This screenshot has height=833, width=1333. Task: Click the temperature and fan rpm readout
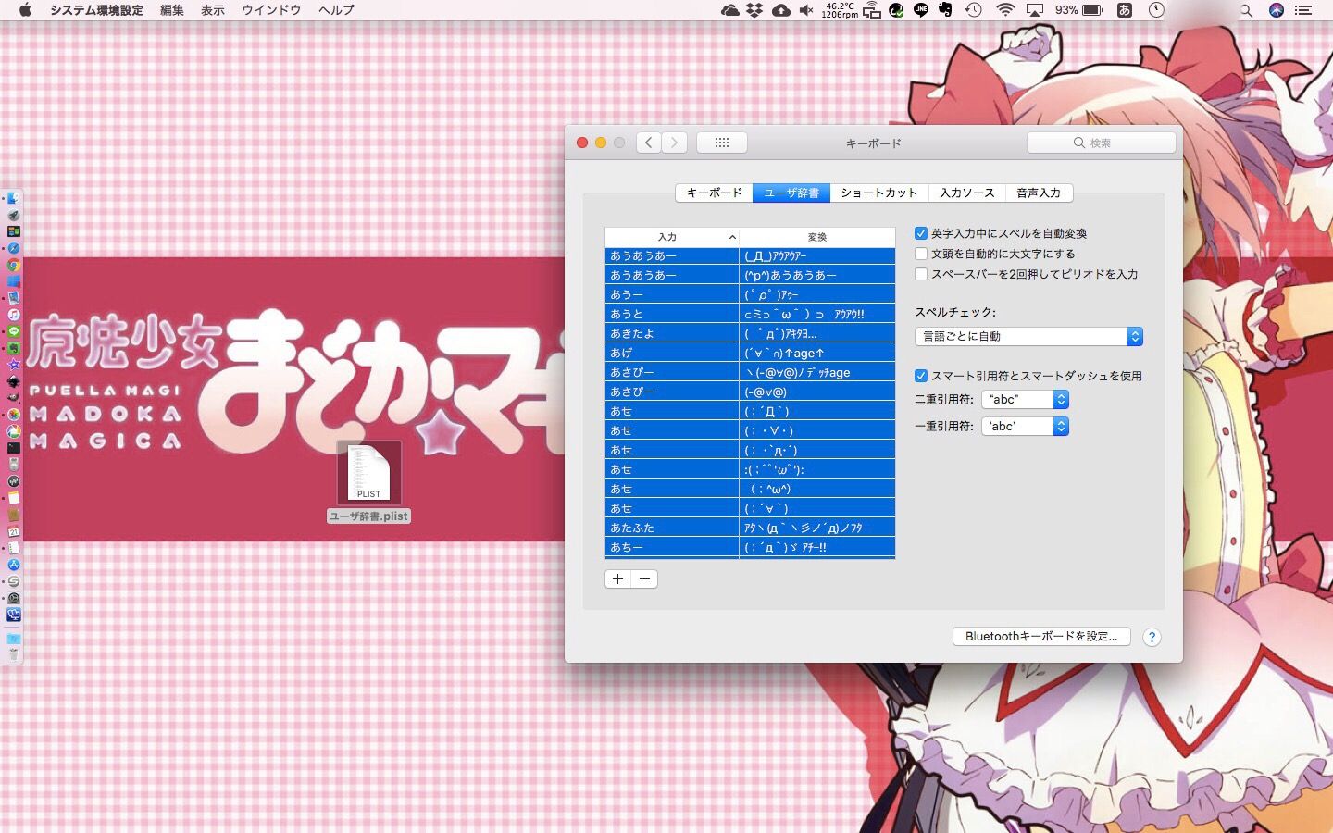[x=839, y=10]
